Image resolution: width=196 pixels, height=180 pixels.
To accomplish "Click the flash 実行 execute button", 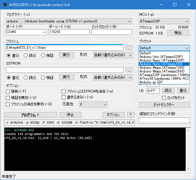I will (67, 55).
